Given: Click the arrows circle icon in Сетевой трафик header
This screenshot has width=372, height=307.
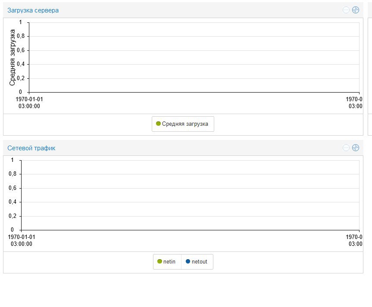Looking at the screenshot, I should click(355, 148).
